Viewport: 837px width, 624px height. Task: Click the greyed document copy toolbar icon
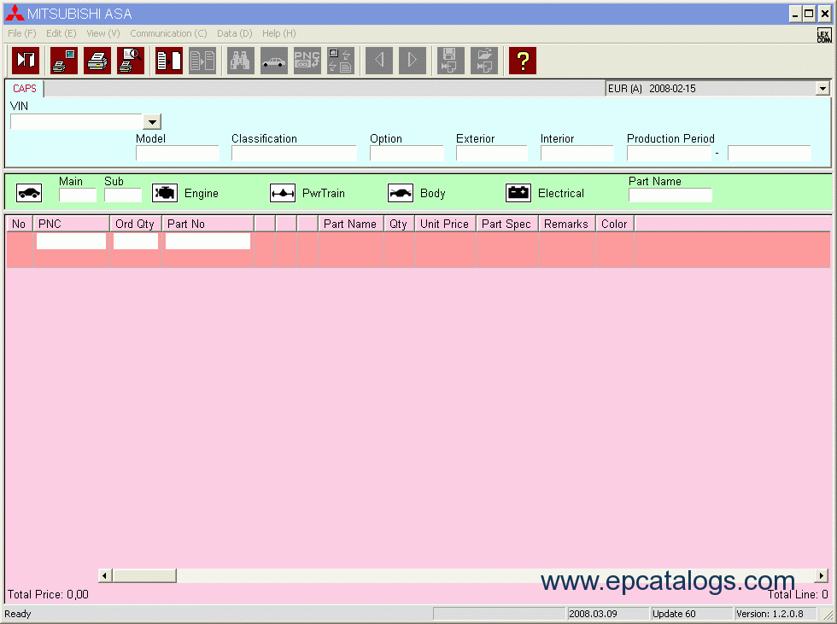[x=202, y=61]
